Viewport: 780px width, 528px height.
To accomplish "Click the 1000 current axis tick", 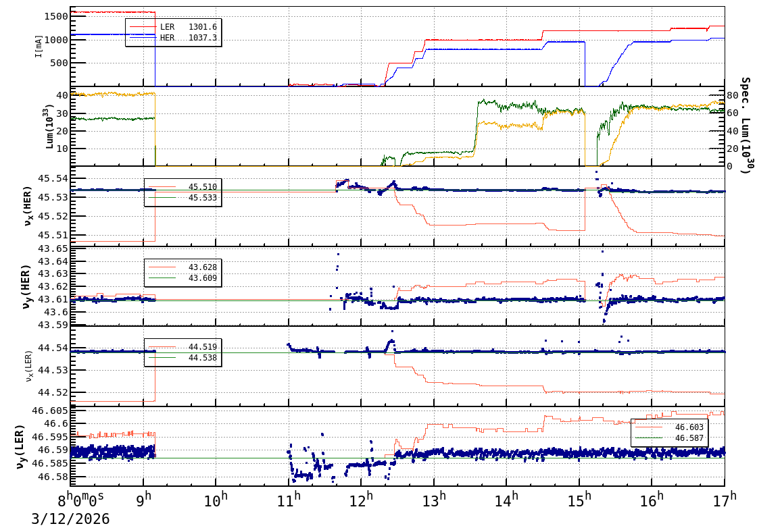I will [55, 40].
